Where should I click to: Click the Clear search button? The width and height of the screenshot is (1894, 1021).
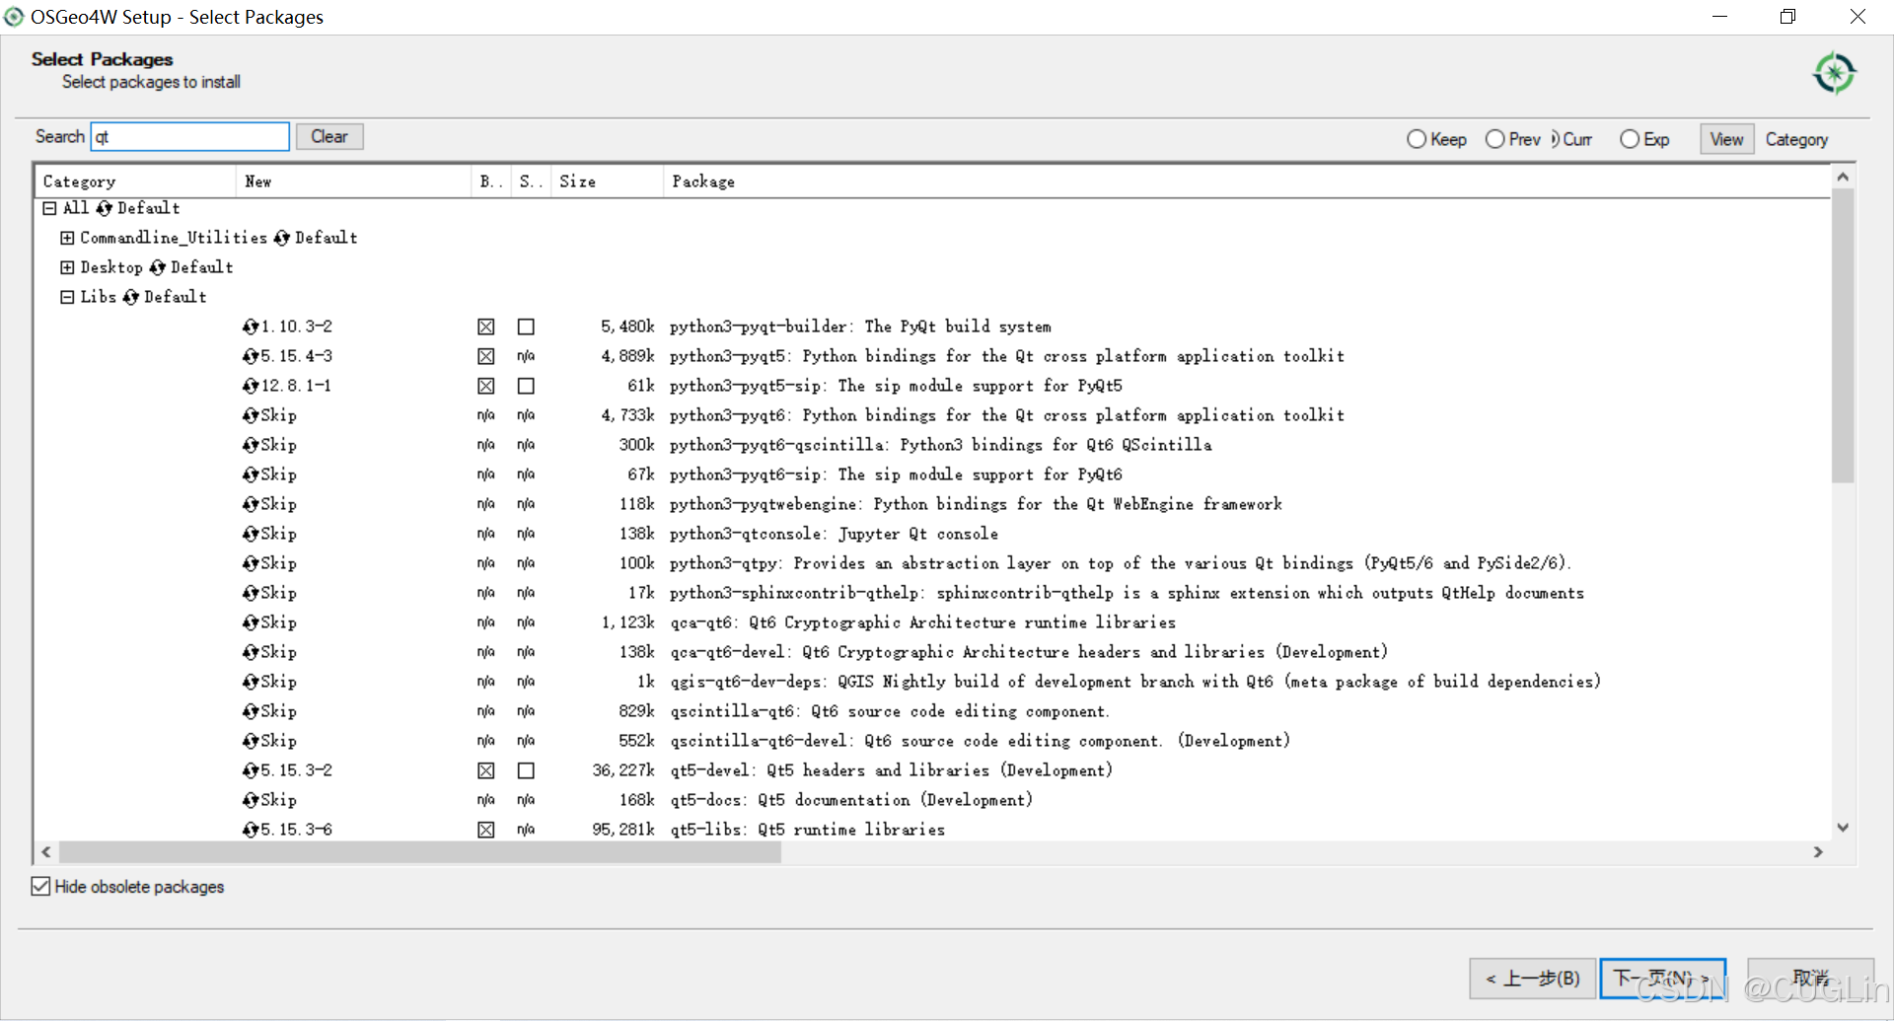pyautogui.click(x=329, y=136)
